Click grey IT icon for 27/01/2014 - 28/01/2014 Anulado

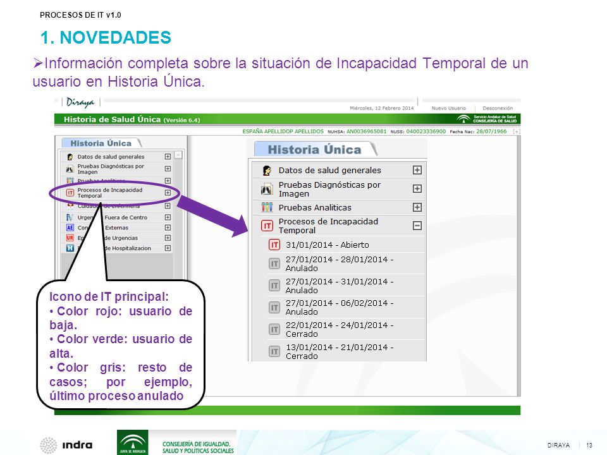click(x=274, y=264)
